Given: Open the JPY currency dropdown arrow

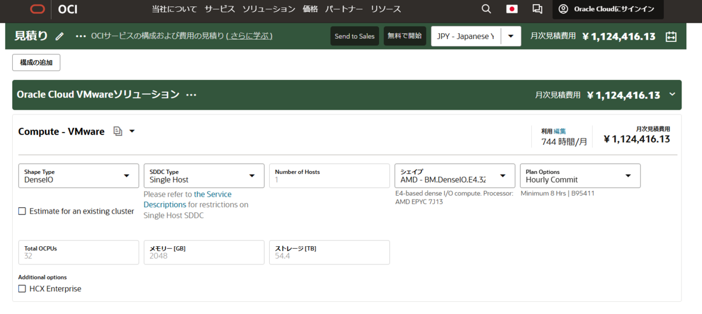Looking at the screenshot, I should (511, 36).
